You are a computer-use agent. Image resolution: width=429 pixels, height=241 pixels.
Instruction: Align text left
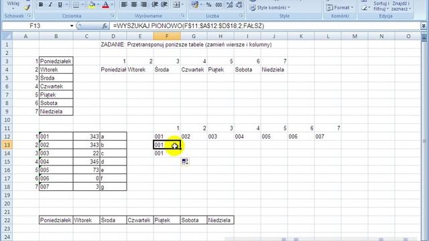[124, 5]
